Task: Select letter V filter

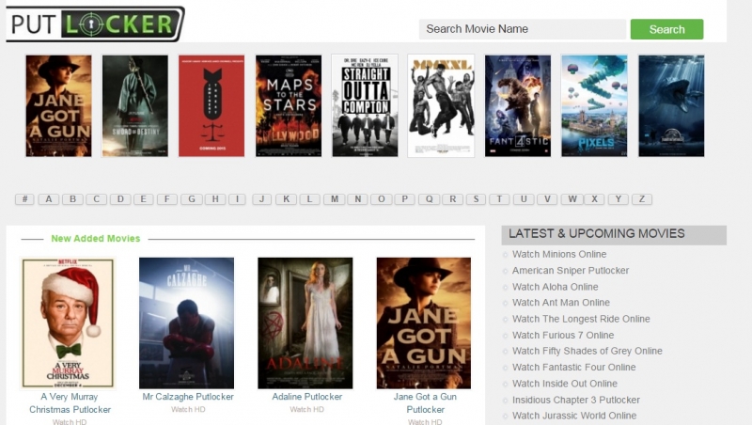Action: (547, 199)
